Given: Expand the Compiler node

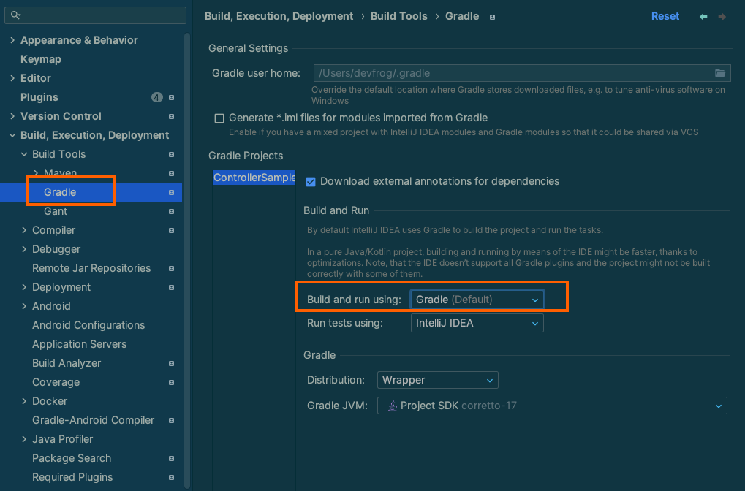Looking at the screenshot, I should (24, 230).
